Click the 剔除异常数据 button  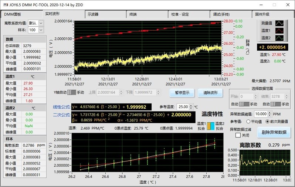coord(273,132)
